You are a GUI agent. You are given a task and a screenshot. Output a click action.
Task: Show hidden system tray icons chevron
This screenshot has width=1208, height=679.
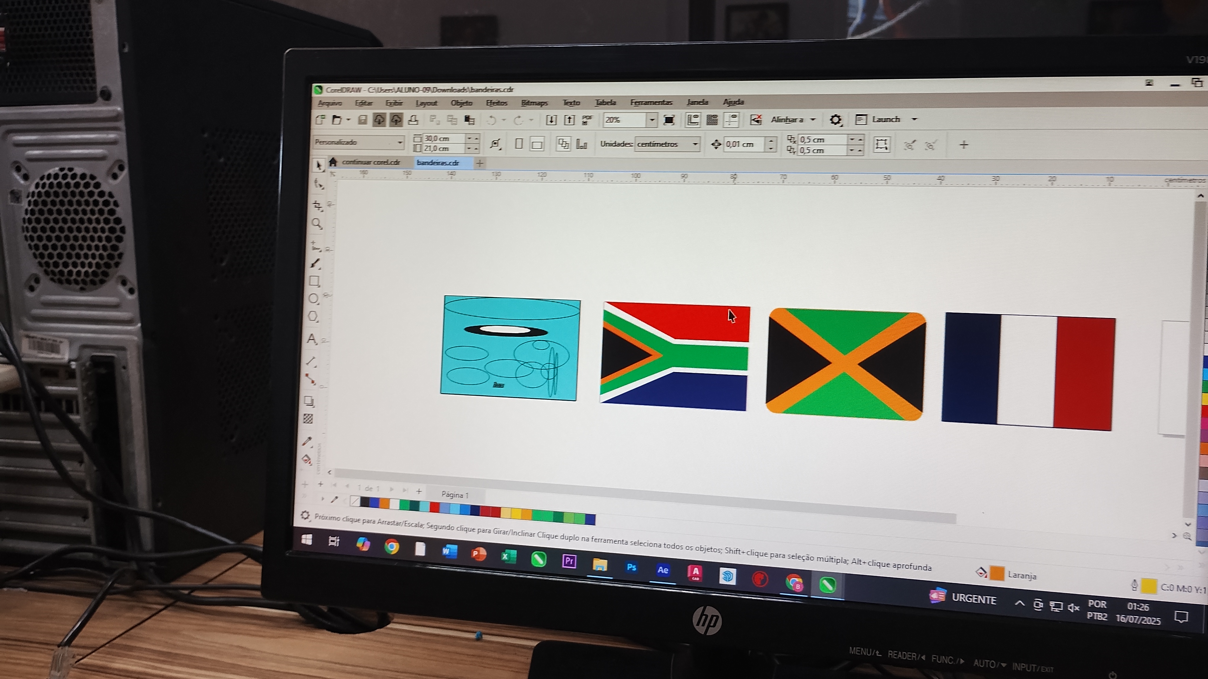coord(1019,603)
